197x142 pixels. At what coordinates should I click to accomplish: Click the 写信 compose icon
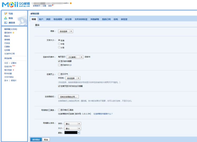6,13
